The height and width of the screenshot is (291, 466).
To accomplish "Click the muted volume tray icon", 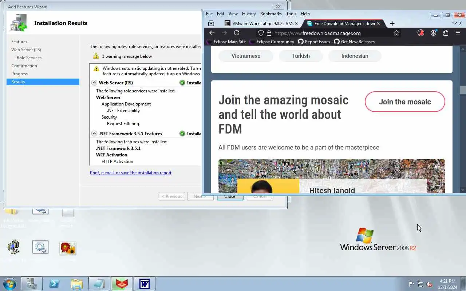I will pyautogui.click(x=429, y=284).
